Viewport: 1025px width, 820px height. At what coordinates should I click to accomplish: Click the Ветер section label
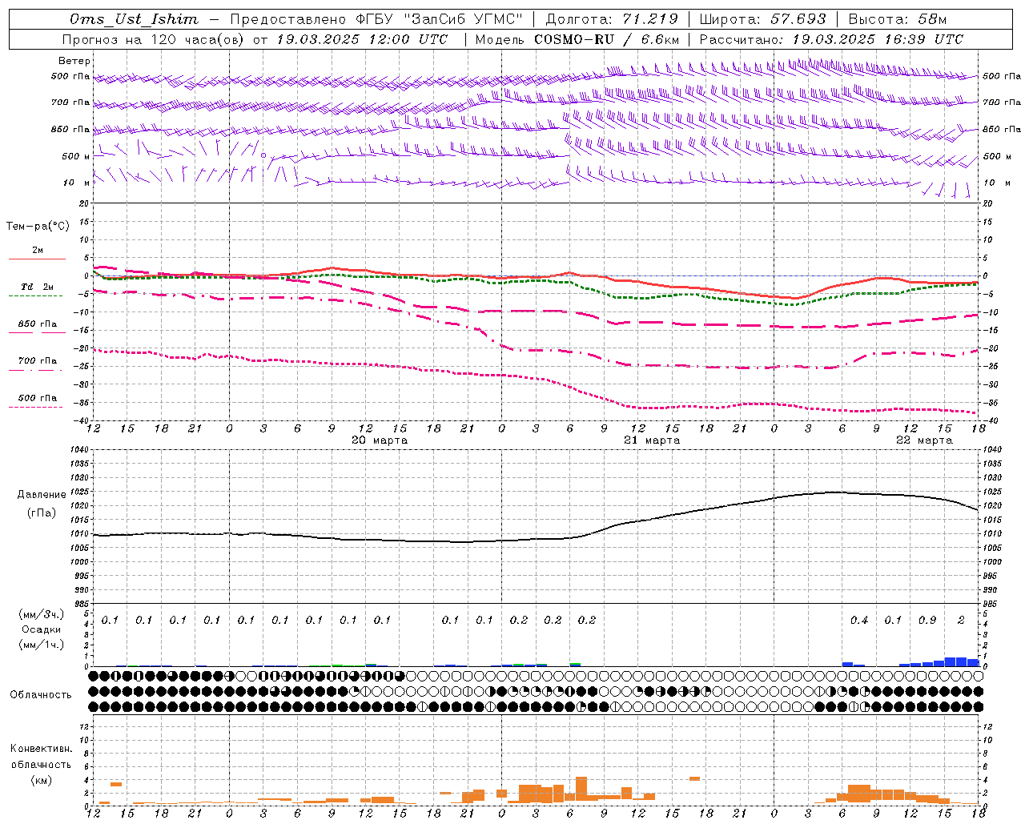pyautogui.click(x=74, y=61)
